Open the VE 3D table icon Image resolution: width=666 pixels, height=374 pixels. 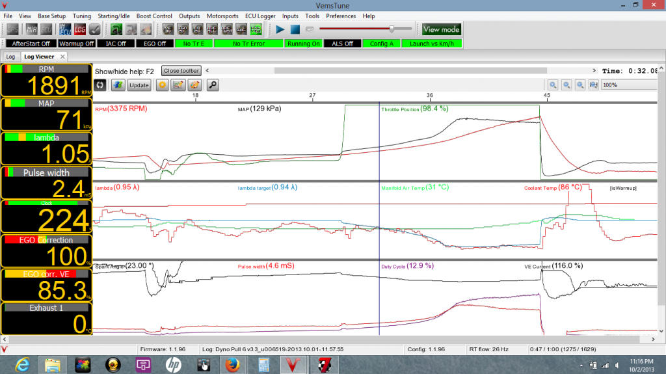(167, 29)
